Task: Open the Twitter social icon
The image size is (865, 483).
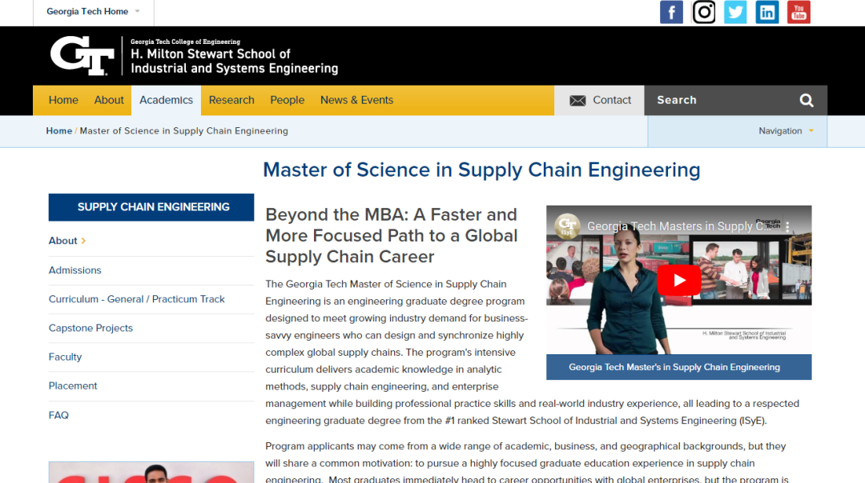Action: click(x=735, y=12)
